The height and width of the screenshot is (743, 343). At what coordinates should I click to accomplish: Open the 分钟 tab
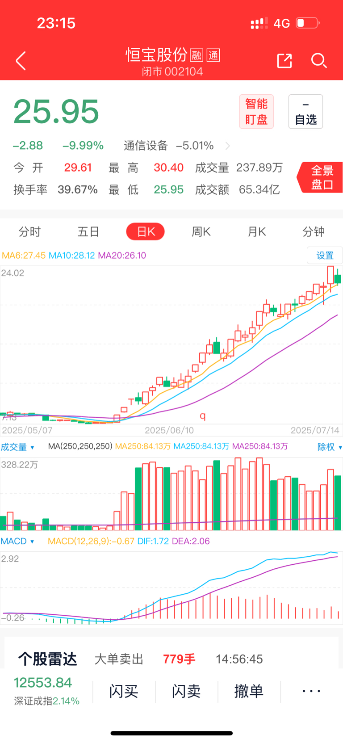click(314, 231)
